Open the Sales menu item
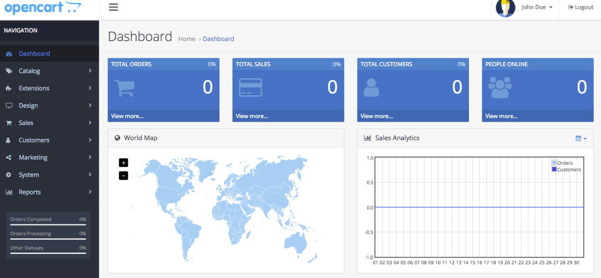601x278 pixels. pos(49,123)
